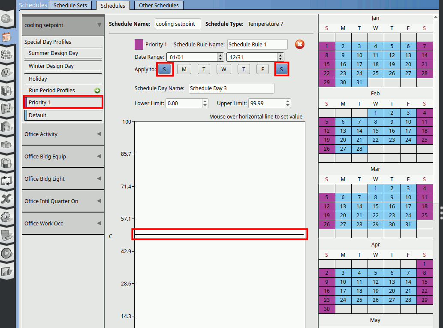Open Run Simulation play icon
This screenshot has height=328, width=443.
click(6, 253)
